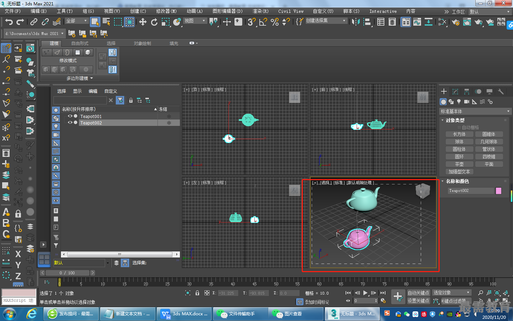Open the 修改器(M) menu

tap(166, 11)
